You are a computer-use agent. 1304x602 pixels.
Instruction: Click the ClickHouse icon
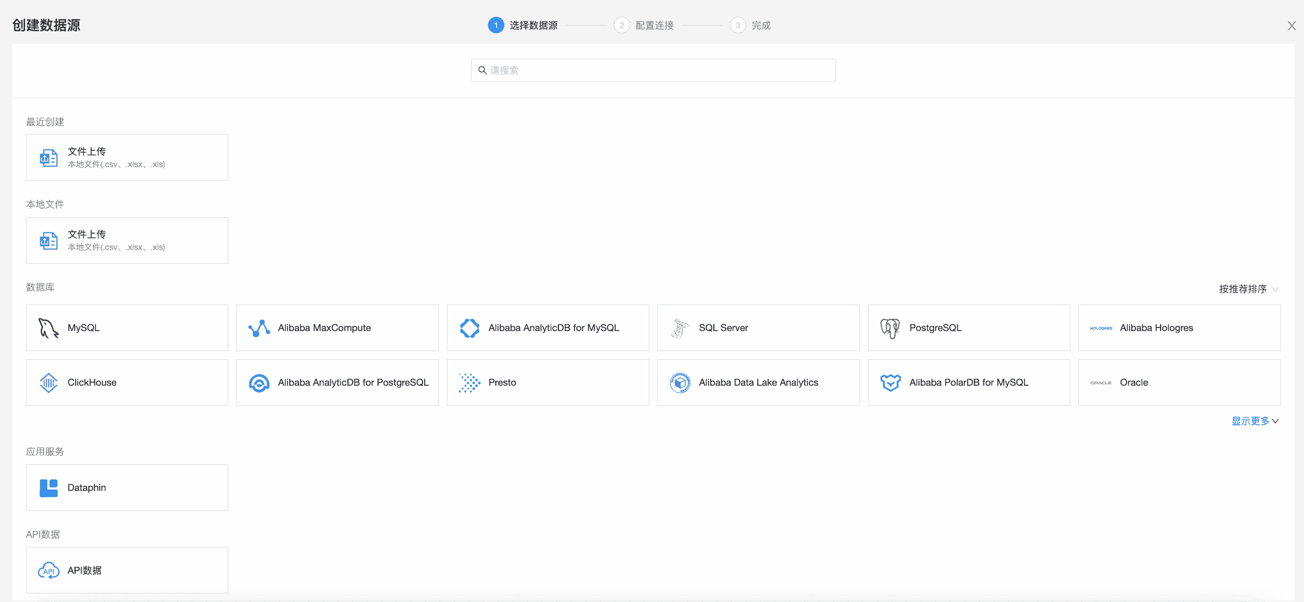[49, 383]
